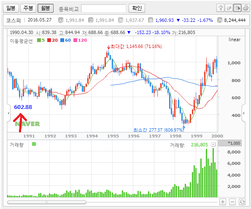Print the chart with the printer icon
The image size is (251, 209).
click(x=246, y=8)
